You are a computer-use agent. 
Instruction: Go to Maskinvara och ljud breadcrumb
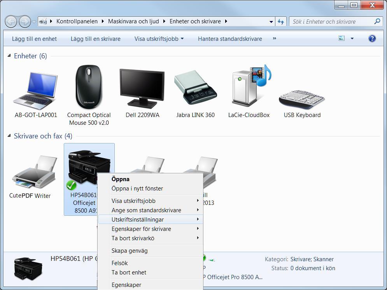coord(133,21)
